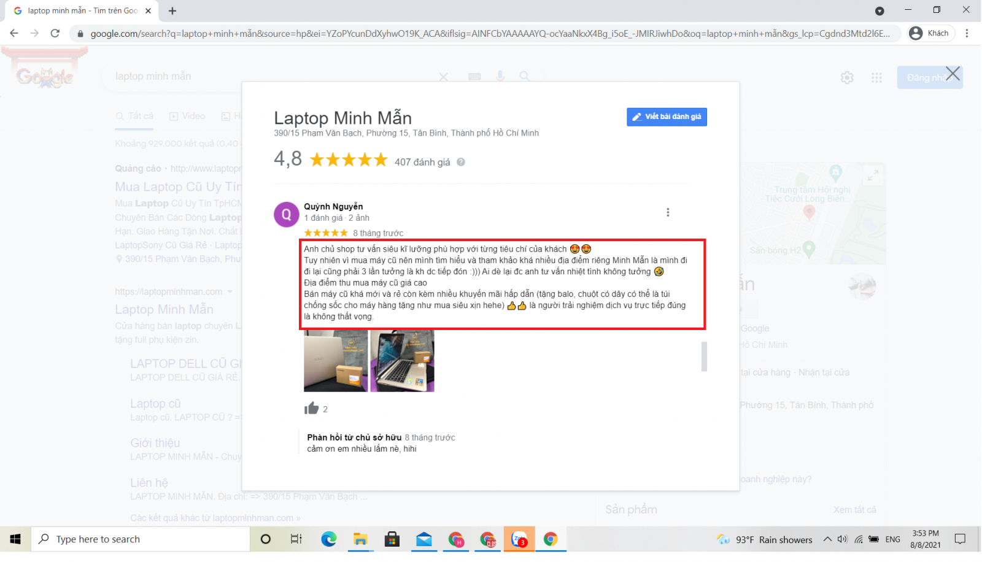Show hidden system tray icons
982x562 pixels.
pos(827,539)
